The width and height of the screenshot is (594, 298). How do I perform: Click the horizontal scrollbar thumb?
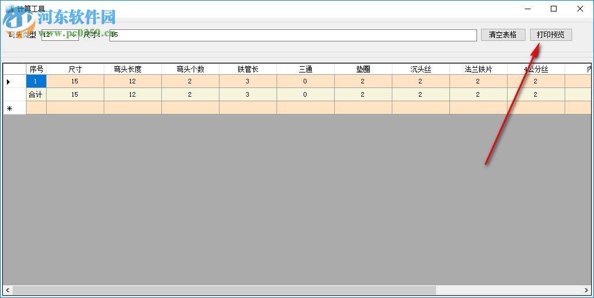224,290
